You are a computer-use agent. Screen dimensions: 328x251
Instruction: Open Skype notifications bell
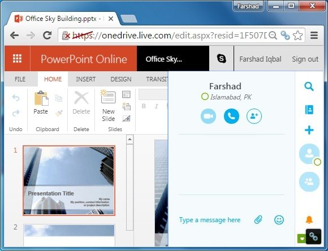click(309, 220)
